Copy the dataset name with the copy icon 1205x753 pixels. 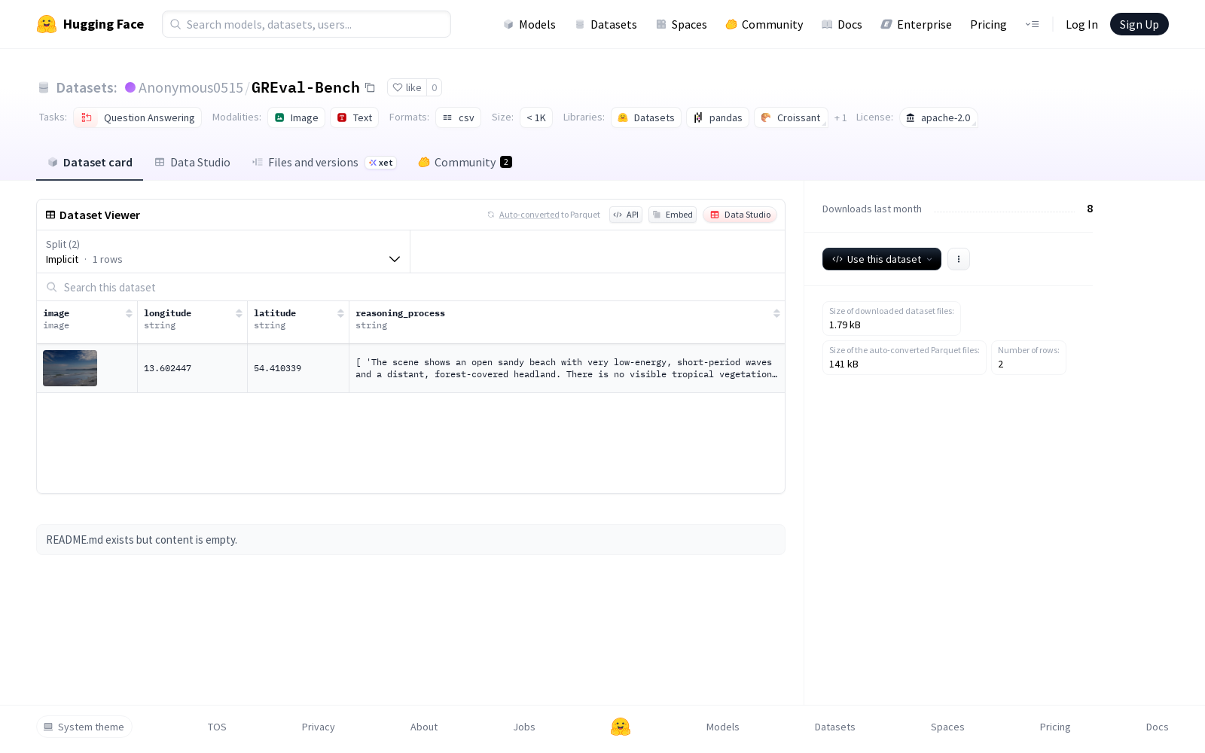pyautogui.click(x=370, y=87)
